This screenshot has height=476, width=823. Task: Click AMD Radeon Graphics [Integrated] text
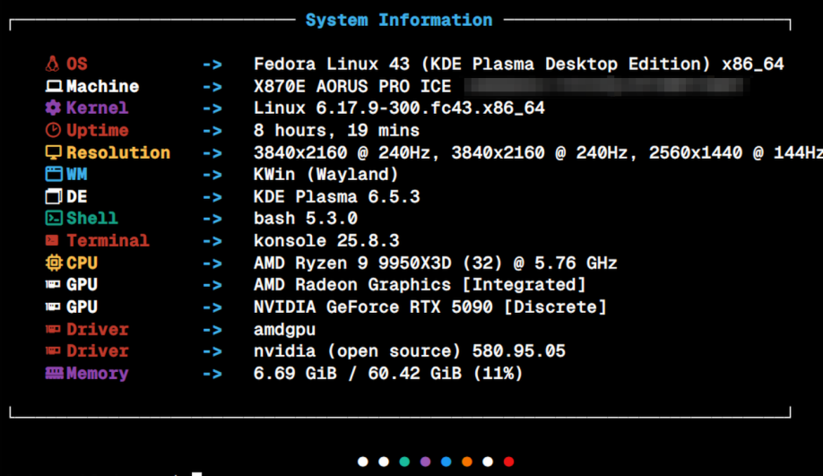(420, 285)
